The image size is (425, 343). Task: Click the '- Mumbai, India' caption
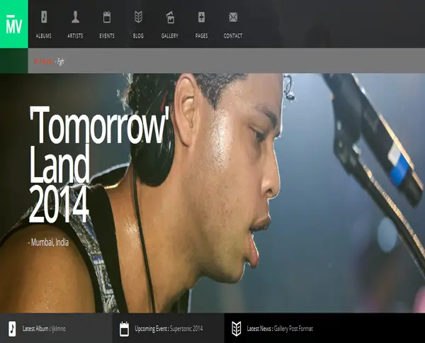coord(48,242)
